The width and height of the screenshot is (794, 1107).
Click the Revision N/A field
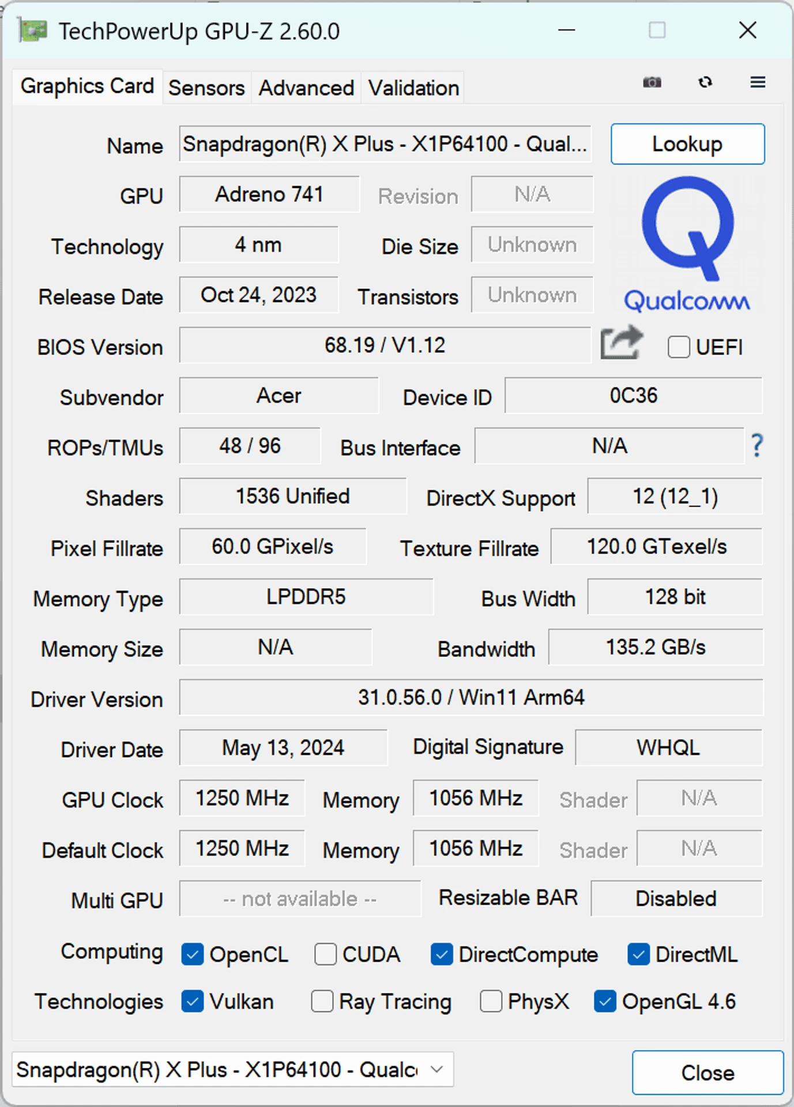532,194
